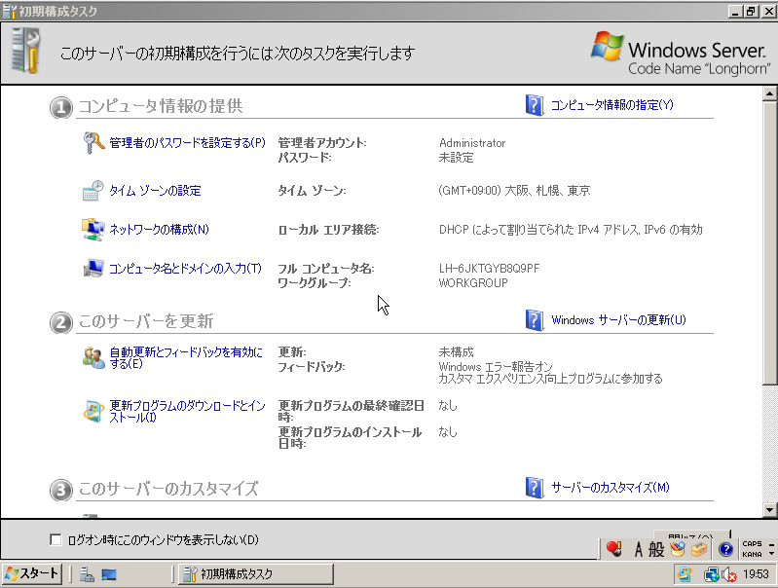Open 'コンピュータ名とドメインの入力(T)' link
The height and width of the screenshot is (588, 778).
point(185,269)
